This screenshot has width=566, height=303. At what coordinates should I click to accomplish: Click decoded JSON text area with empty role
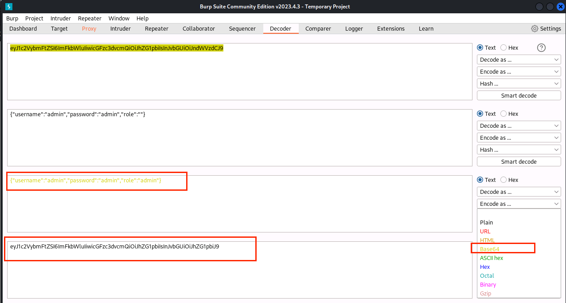[240, 138]
